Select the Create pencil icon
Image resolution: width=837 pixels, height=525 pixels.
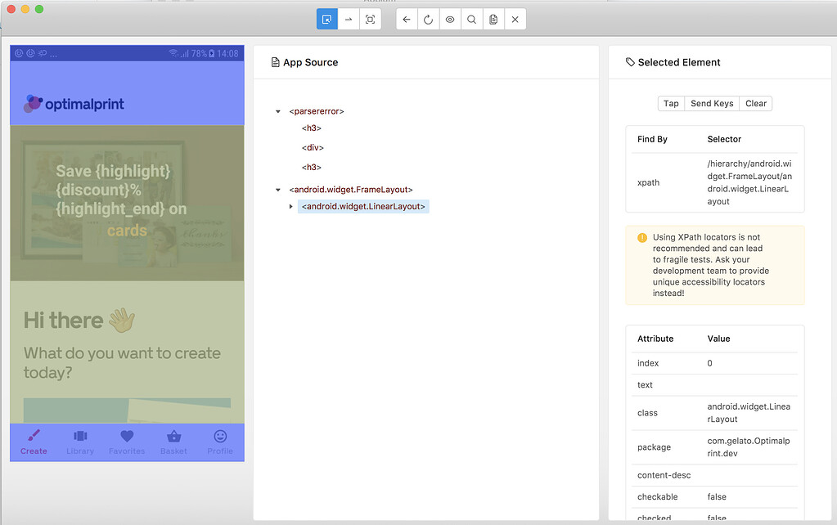pos(34,437)
